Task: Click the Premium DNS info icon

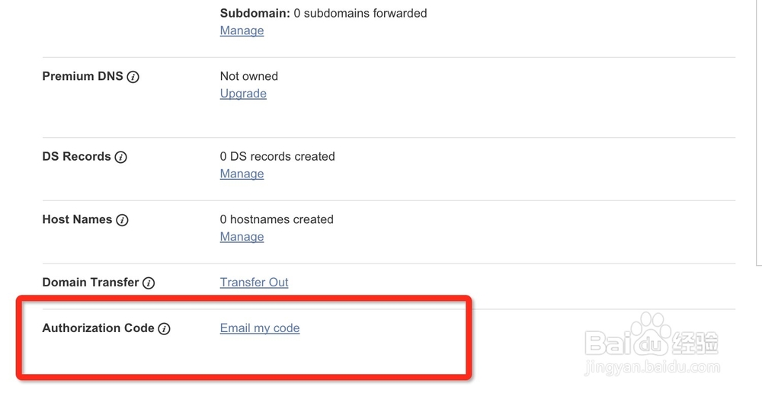Action: (133, 77)
